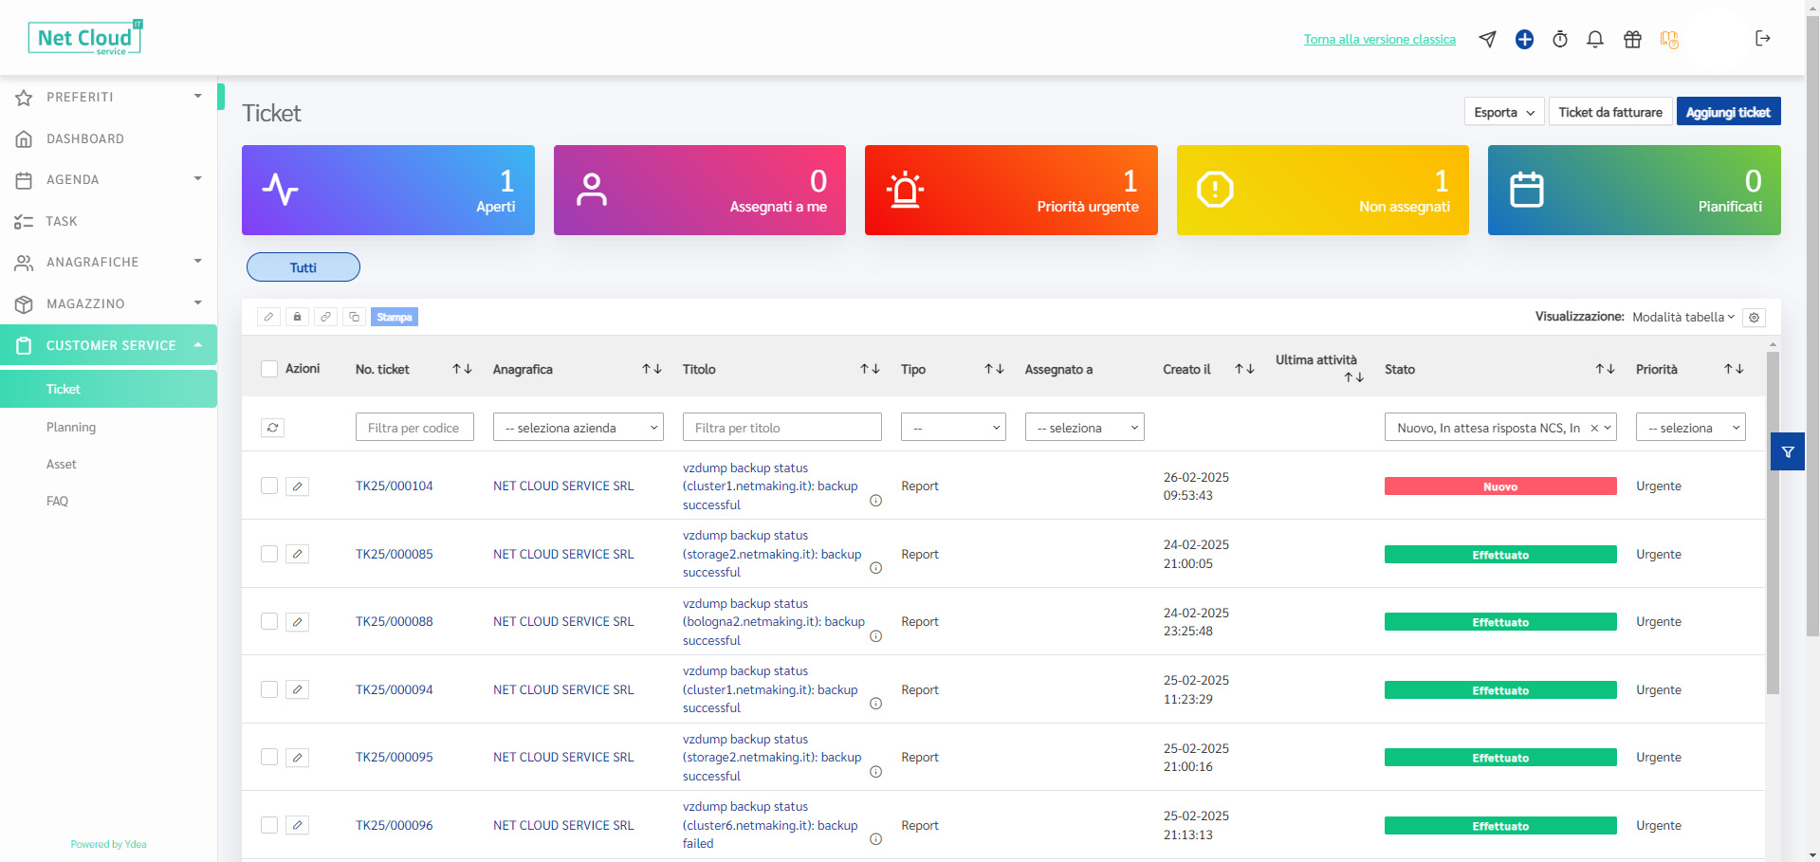Viewport: 1820px width, 862px height.
Task: Click the blue filter funnel button
Action: tap(1788, 452)
